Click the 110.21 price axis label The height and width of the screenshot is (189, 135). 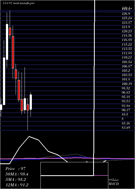click(x=127, y=57)
